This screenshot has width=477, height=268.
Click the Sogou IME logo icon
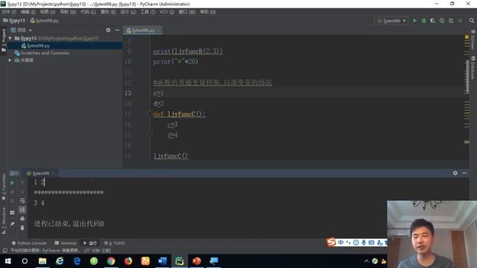coord(331,242)
